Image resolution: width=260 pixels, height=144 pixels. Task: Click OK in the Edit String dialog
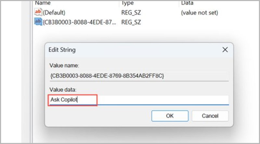tap(170, 116)
